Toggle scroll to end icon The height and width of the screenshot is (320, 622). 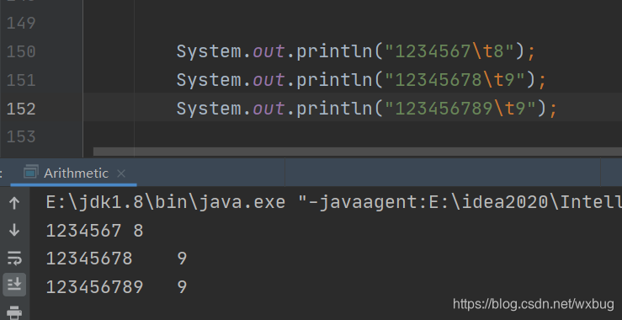pyautogui.click(x=14, y=285)
